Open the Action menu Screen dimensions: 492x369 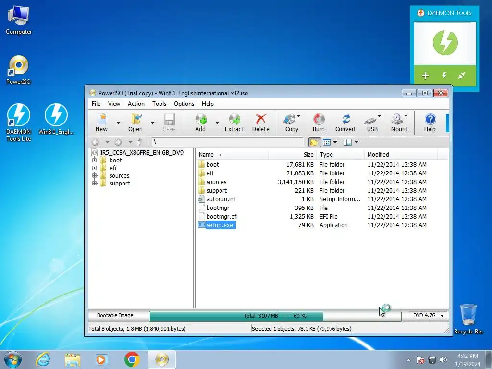pos(136,104)
